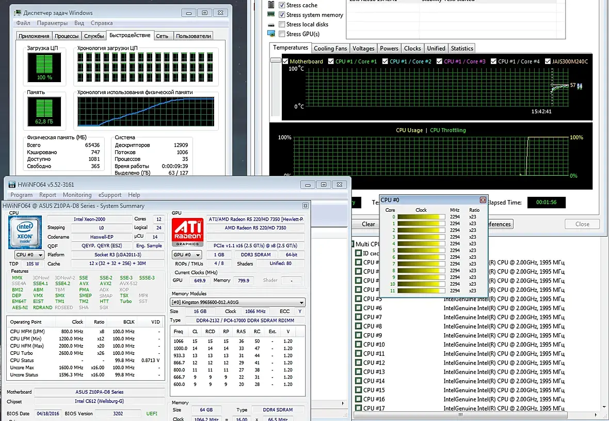Toggle the Motherboard temperature checkbox
Image resolution: width=609 pixels, height=421 pixels.
click(x=285, y=61)
